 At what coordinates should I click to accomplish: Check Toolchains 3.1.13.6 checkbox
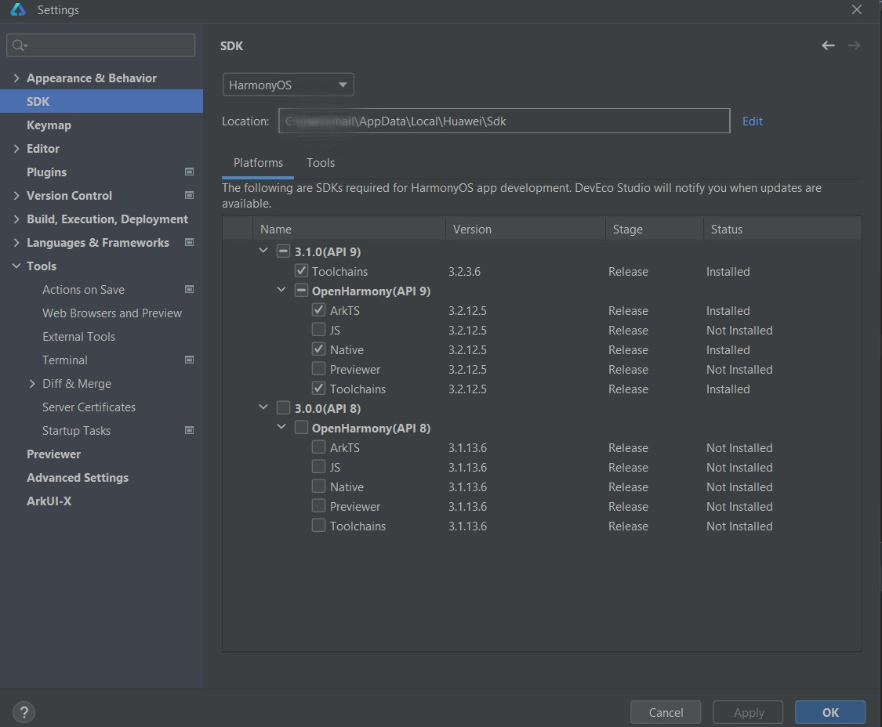point(318,526)
